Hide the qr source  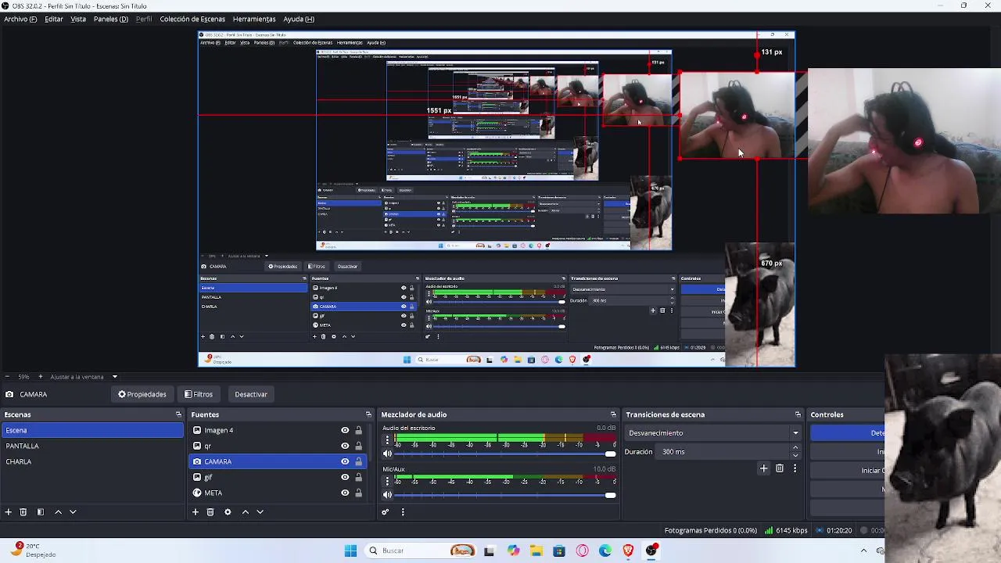[x=345, y=446]
